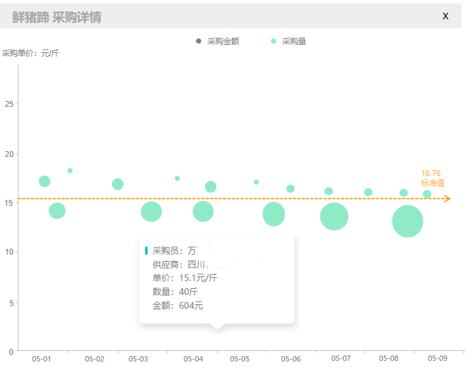Screen dimensions: 472x374
Task: Click the rightmost small bubble at 05-09
Action: [x=427, y=194]
